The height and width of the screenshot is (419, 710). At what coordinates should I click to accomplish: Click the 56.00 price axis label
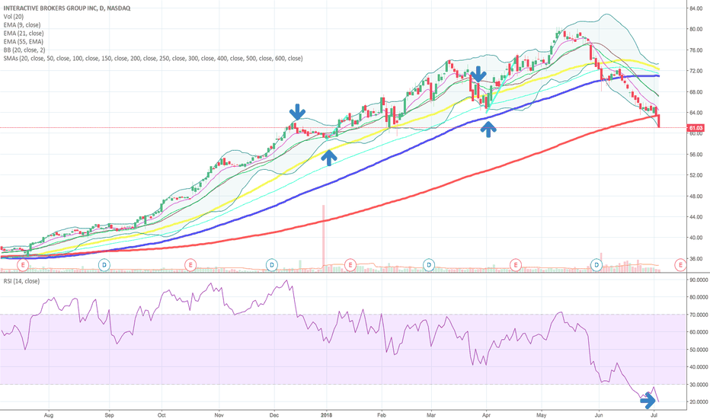695,155
